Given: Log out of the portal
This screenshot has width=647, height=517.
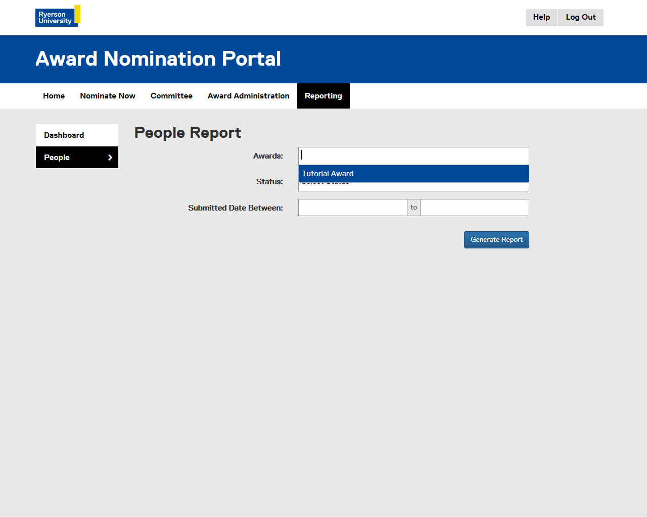Looking at the screenshot, I should pos(580,17).
